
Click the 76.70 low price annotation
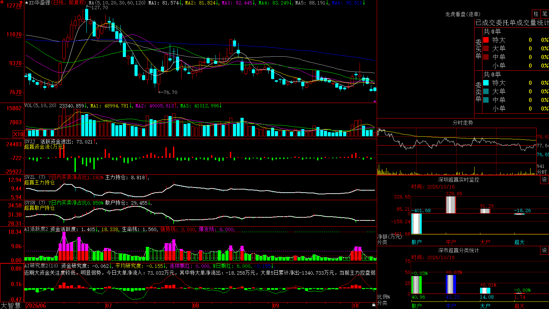click(171, 92)
